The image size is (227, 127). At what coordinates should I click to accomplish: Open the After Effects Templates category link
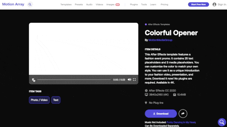point(159,24)
